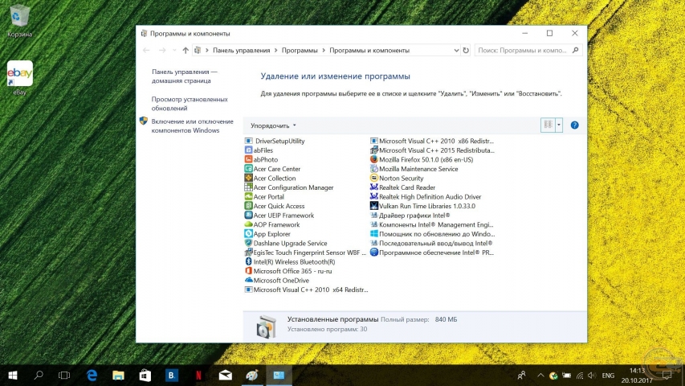Launch Netflix from taskbar
Image resolution: width=685 pixels, height=386 pixels.
point(198,375)
